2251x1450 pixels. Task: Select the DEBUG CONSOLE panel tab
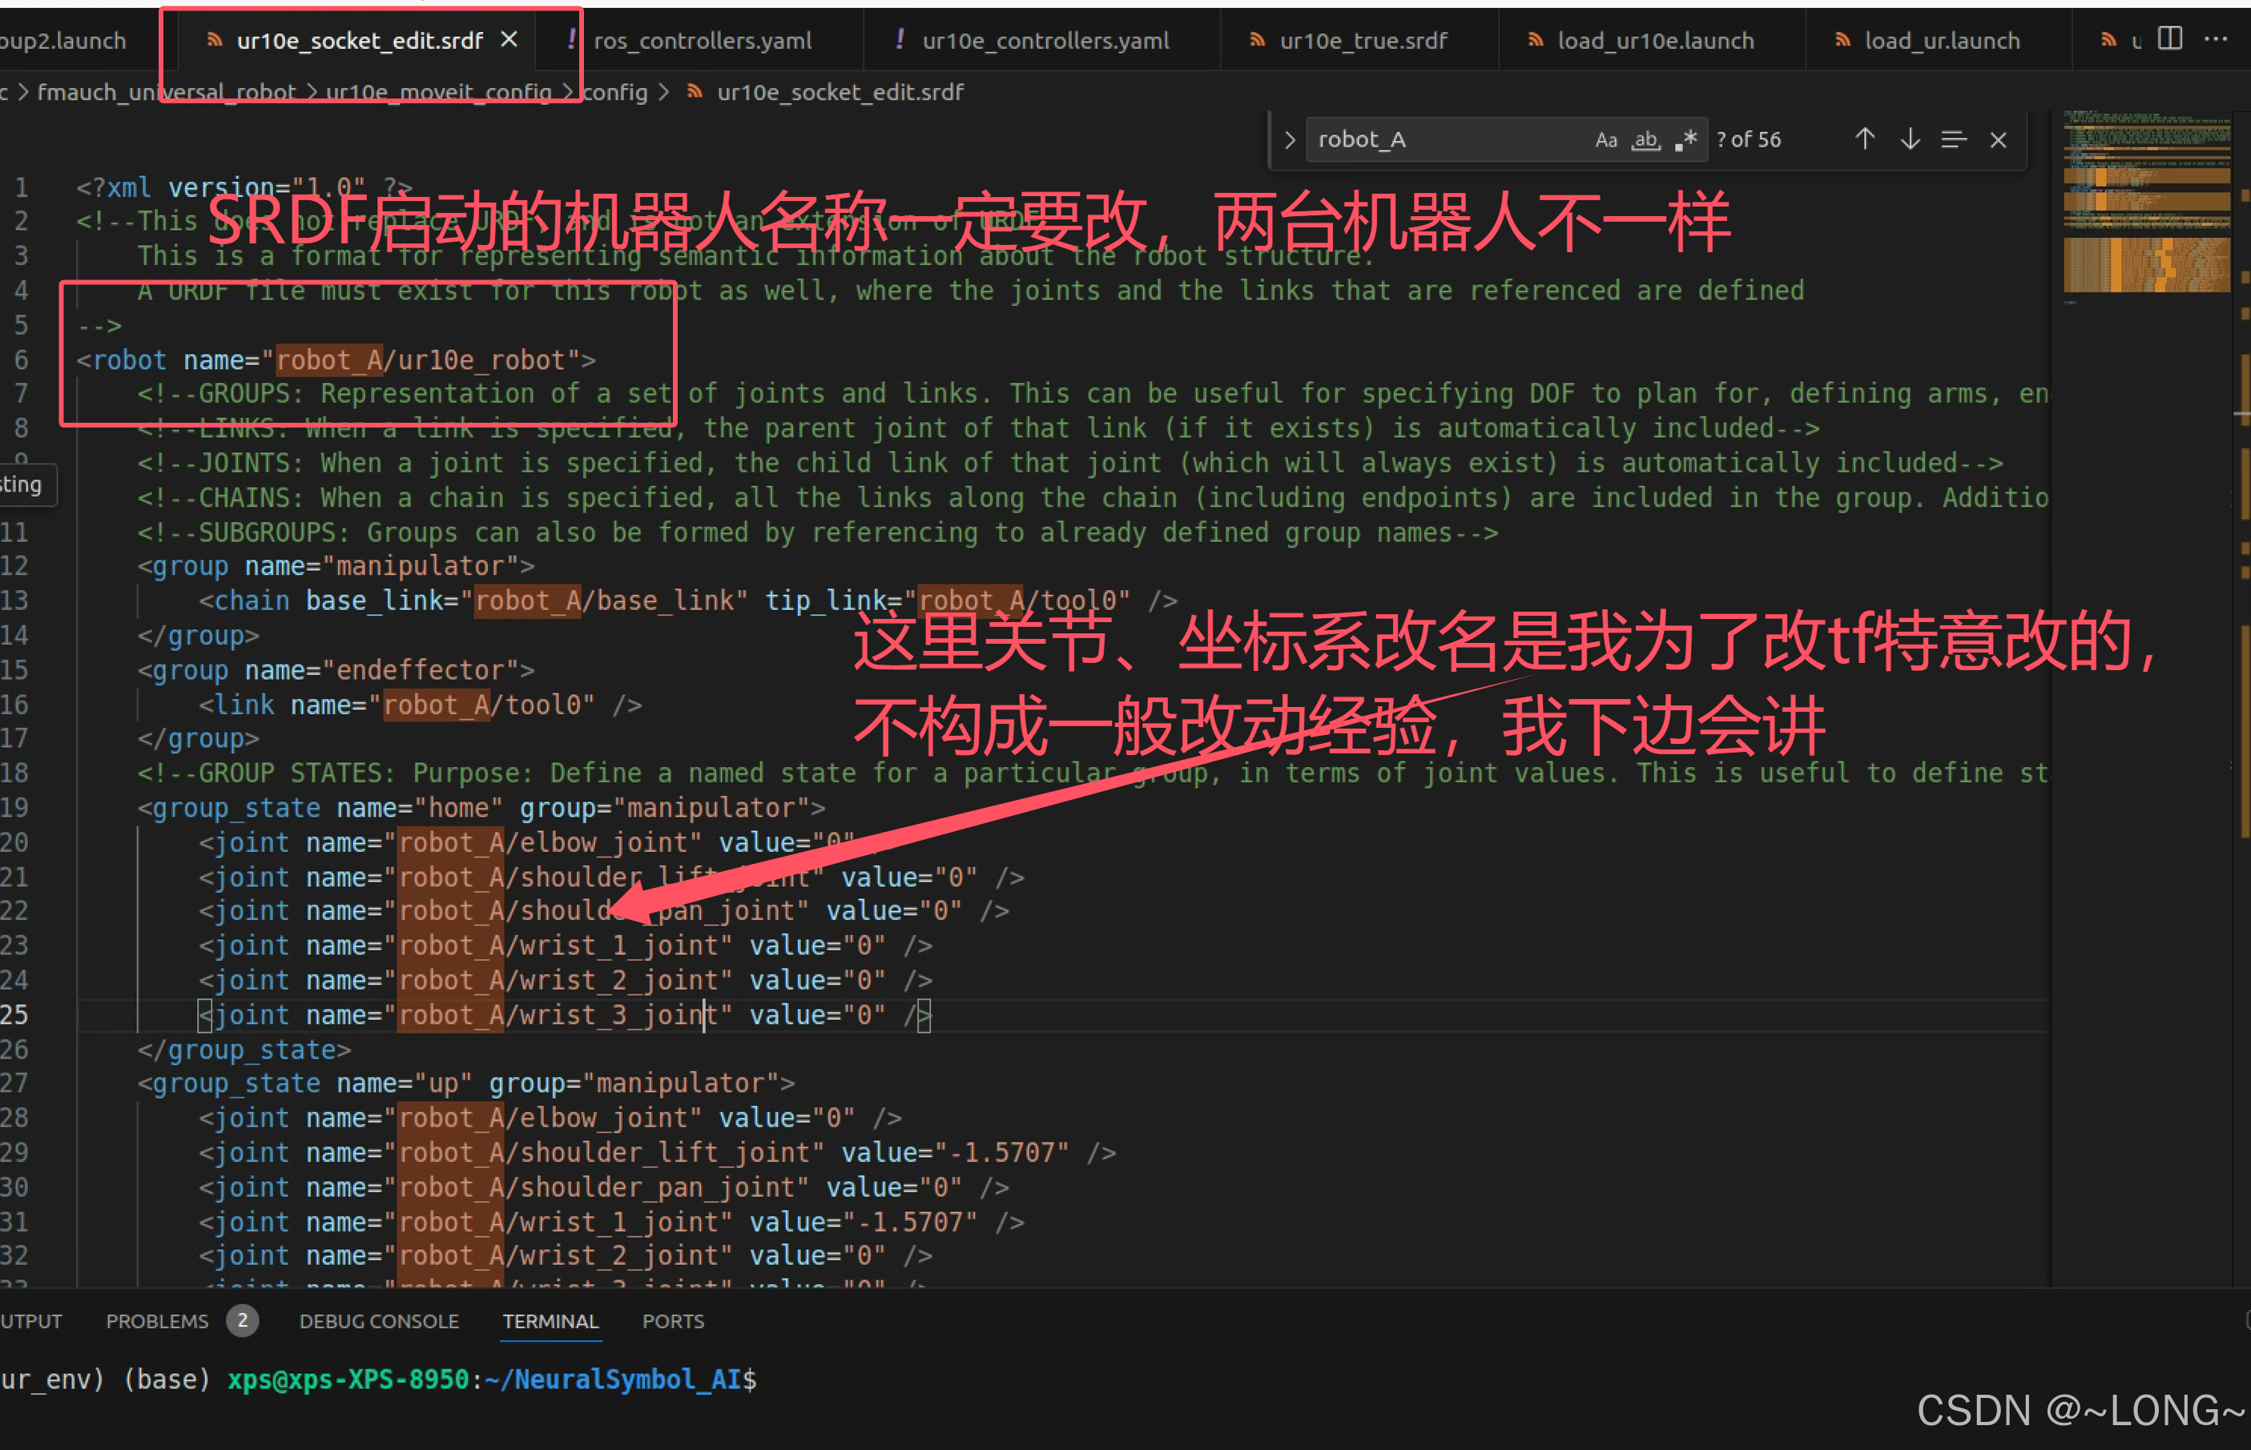coord(379,1321)
